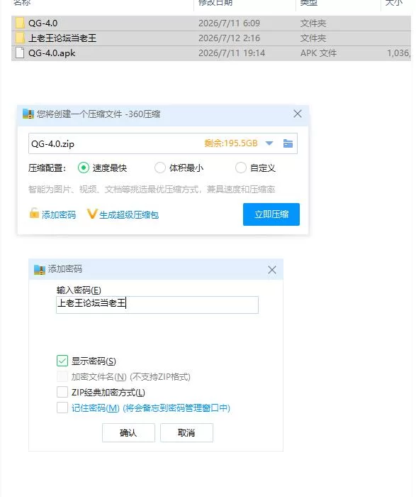Select the 上老王论坛当老王 folder icon
416x497 pixels.
point(20,38)
